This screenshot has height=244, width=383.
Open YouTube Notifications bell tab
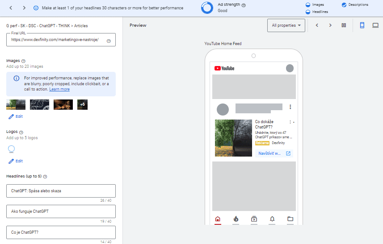coord(272,219)
